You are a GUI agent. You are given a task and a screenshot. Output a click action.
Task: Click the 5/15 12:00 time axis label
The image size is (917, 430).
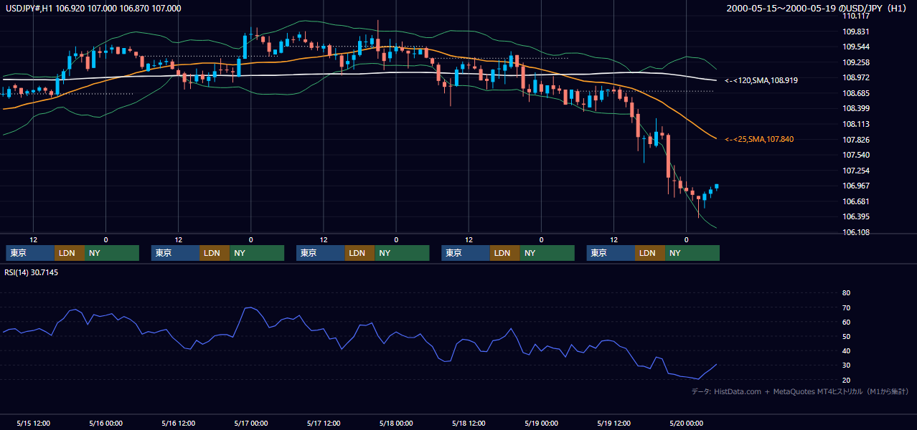point(33,423)
